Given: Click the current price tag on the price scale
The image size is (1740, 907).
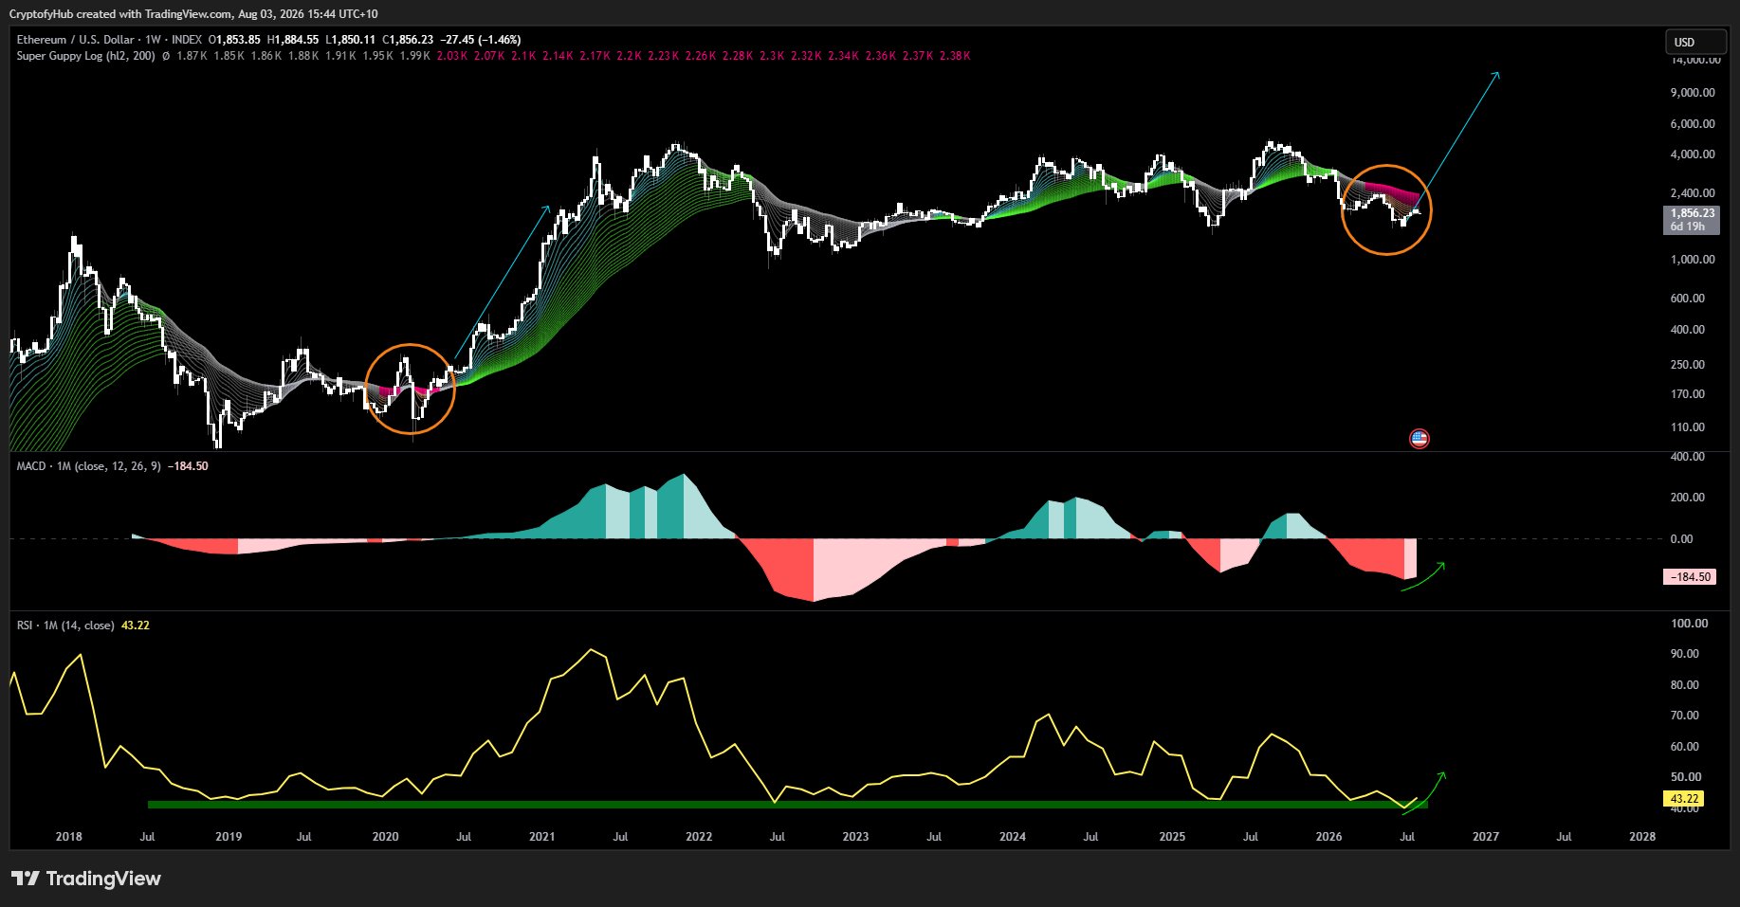Looking at the screenshot, I should coord(1693,213).
